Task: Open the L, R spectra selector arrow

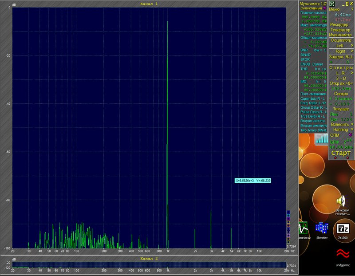Action: 352,73
